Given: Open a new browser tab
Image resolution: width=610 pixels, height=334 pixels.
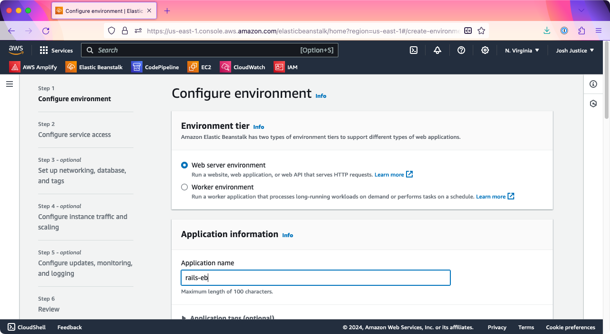Looking at the screenshot, I should [167, 10].
